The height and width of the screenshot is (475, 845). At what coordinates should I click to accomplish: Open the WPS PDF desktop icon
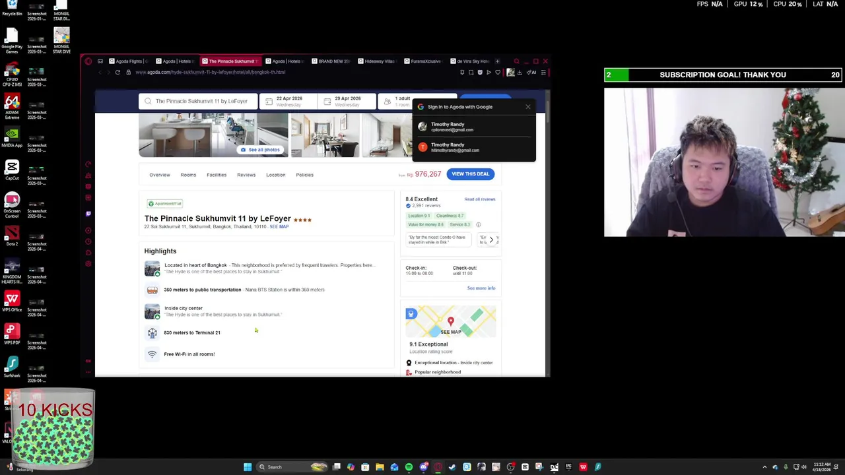tap(12, 334)
